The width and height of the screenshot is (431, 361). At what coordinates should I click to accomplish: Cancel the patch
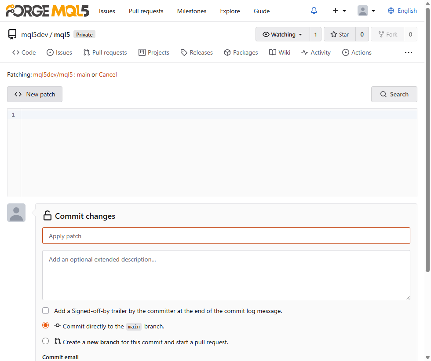108,74
